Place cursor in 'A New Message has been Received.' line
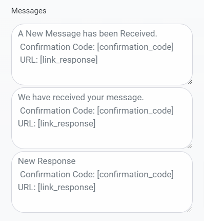This screenshot has width=204, height=221. point(88,33)
